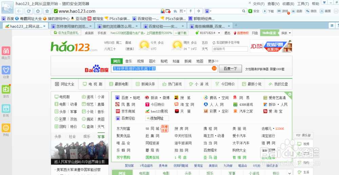The height and width of the screenshot is (175, 339).
Task: Switch to 高级编辑器_百度 tab
Action: (x=210, y=26)
